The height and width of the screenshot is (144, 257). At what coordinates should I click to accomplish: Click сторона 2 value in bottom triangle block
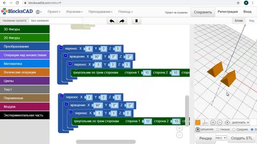[176, 121]
